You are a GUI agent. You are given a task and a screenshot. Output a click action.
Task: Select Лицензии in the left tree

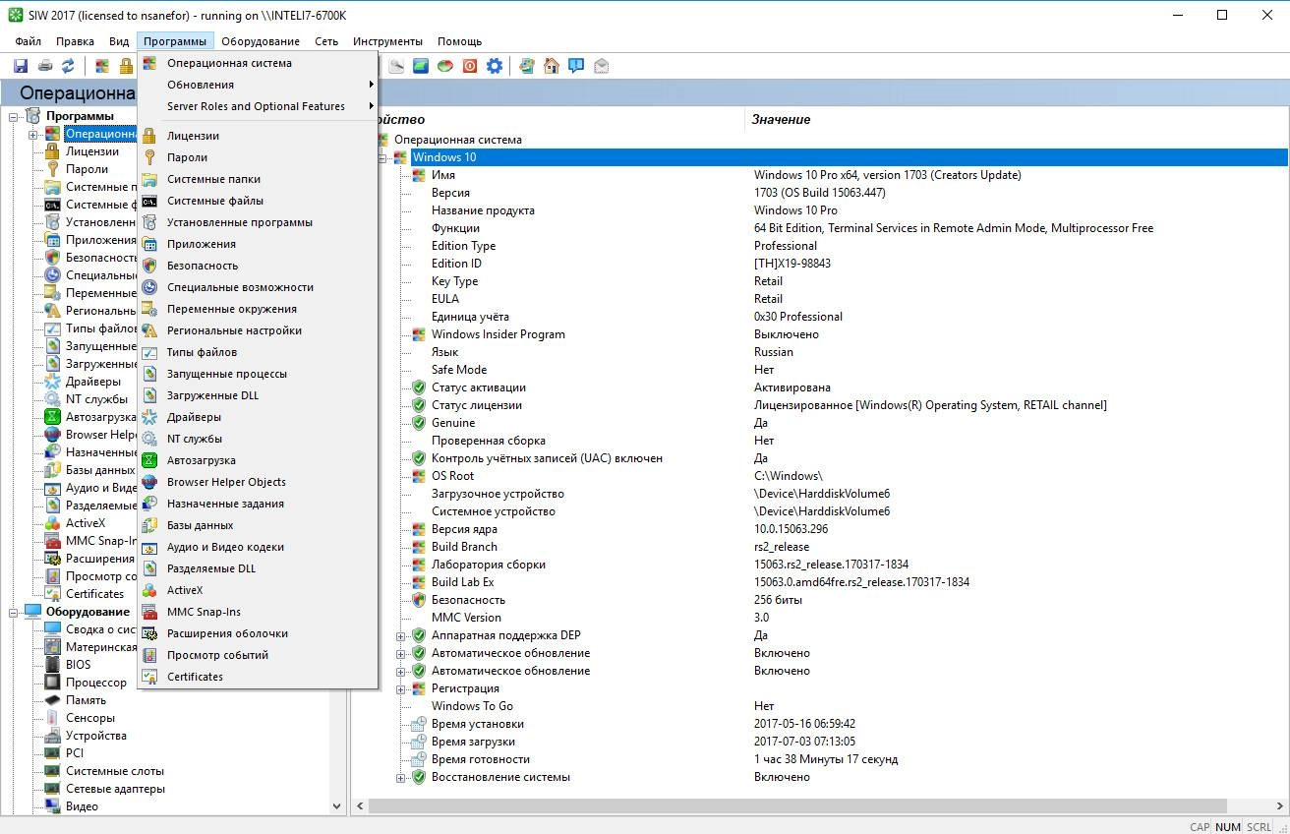click(x=92, y=151)
